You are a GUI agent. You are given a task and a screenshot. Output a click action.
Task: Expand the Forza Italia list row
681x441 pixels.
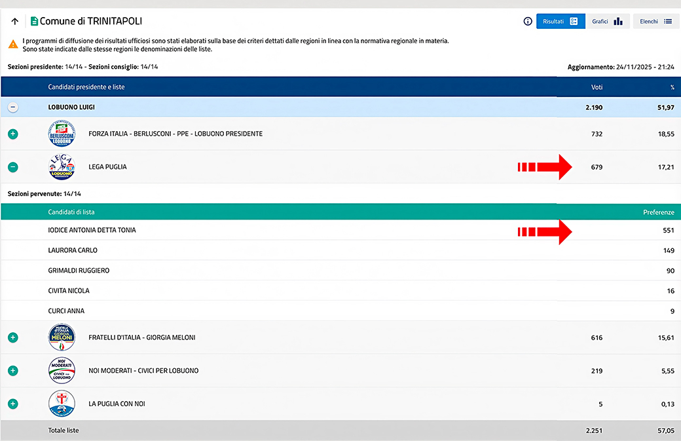point(13,134)
